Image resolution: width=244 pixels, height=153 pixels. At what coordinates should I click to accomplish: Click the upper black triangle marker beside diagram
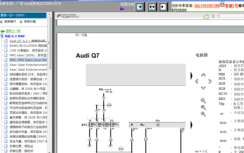191,76
